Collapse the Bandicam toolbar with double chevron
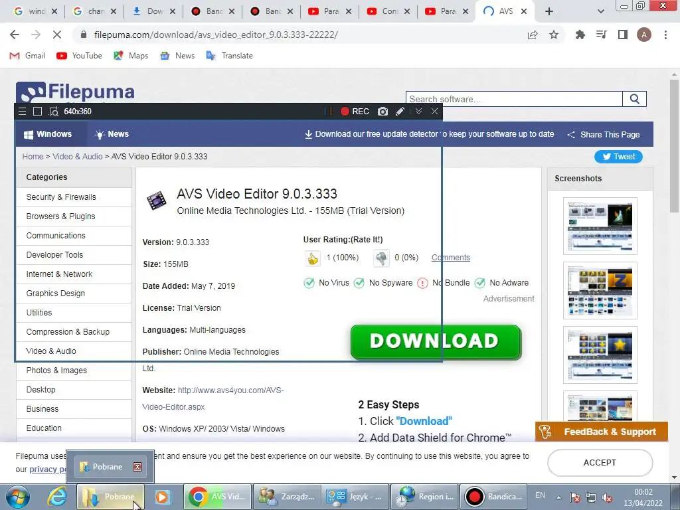This screenshot has height=510, width=680. (418, 112)
